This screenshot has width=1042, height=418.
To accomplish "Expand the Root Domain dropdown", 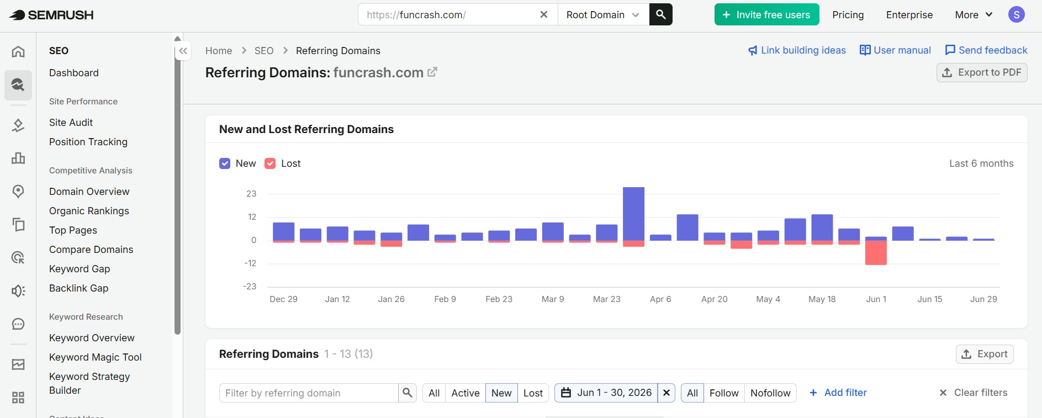I will pos(603,14).
